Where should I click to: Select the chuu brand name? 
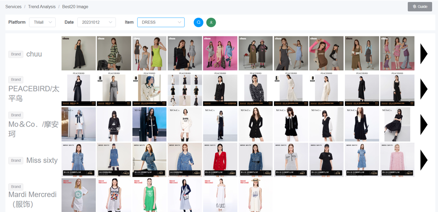tap(34, 54)
